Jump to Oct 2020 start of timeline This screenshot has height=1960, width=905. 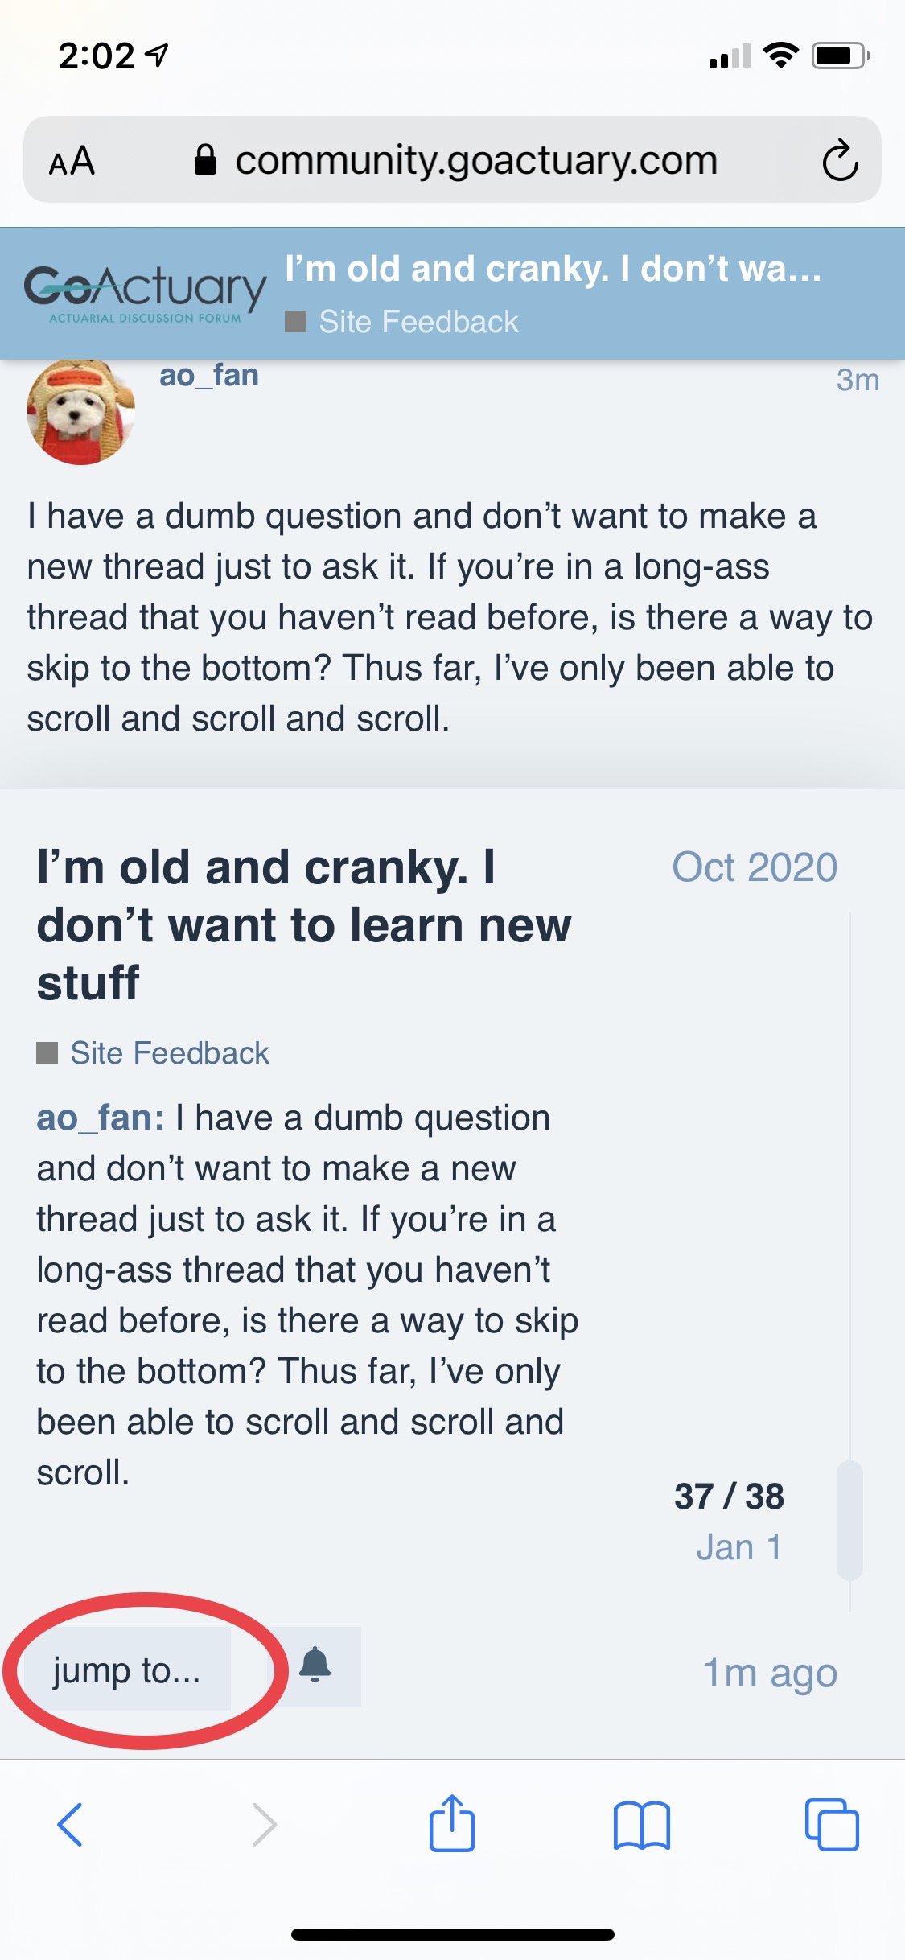tap(755, 867)
